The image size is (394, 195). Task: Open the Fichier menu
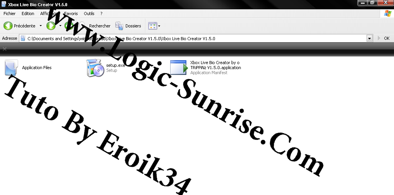tap(10, 14)
